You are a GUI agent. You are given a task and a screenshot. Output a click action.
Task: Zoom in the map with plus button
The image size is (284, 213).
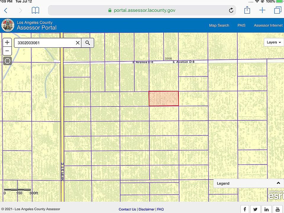(7, 42)
